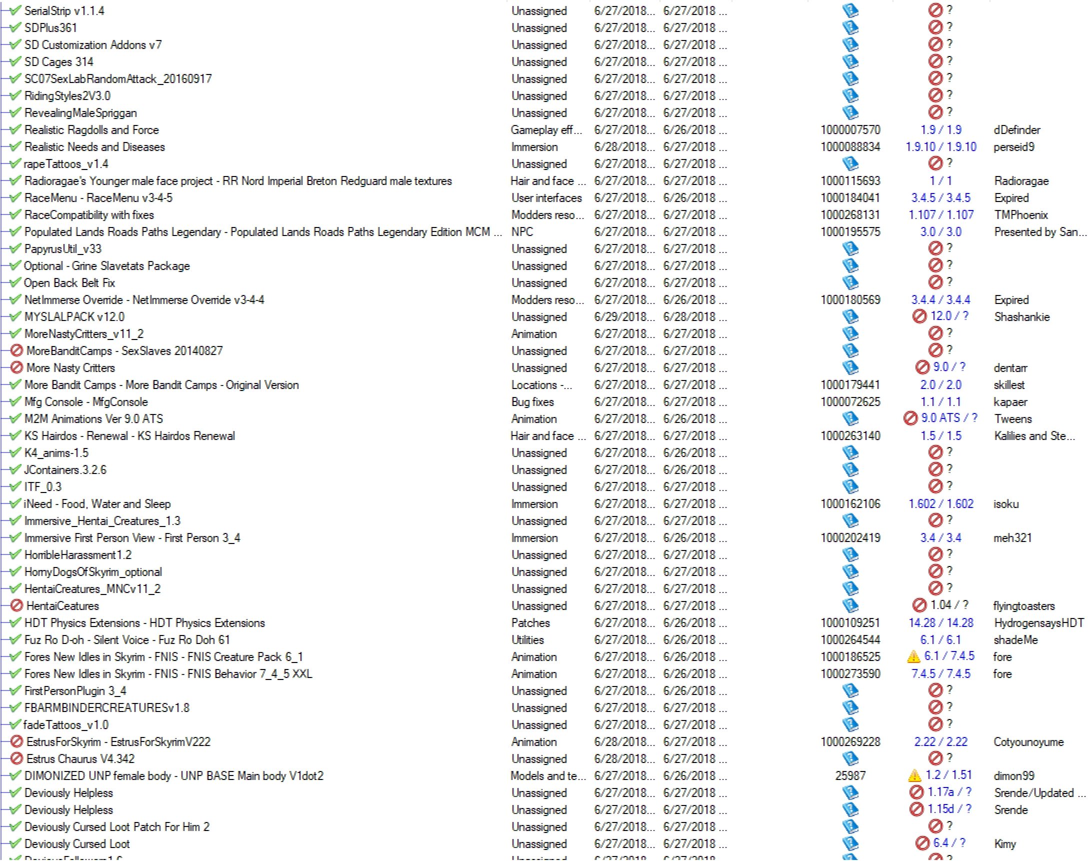
Task: Click the blue notes icon in the MYSLALPACK v12.0 row
Action: (850, 316)
